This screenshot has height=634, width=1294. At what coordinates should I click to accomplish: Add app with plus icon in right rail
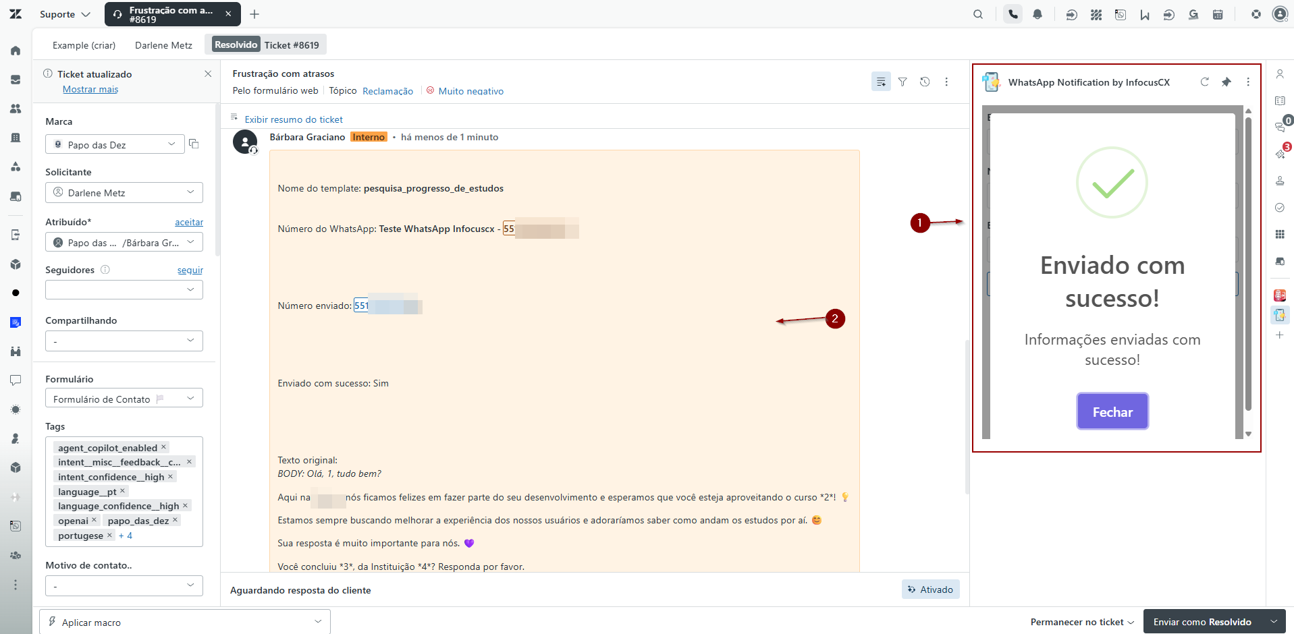coord(1279,335)
